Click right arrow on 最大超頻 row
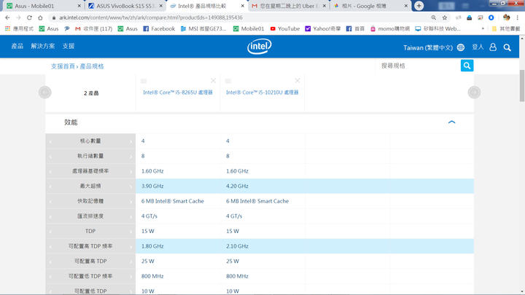 [131, 186]
